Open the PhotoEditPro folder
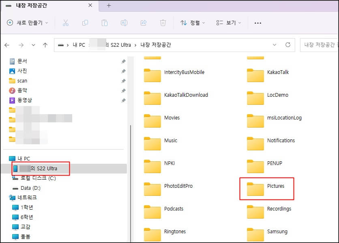 168,189
